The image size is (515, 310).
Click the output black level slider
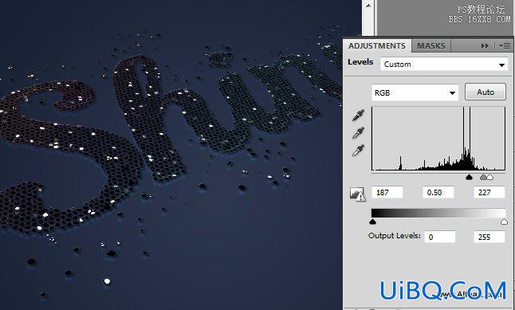[372, 222]
